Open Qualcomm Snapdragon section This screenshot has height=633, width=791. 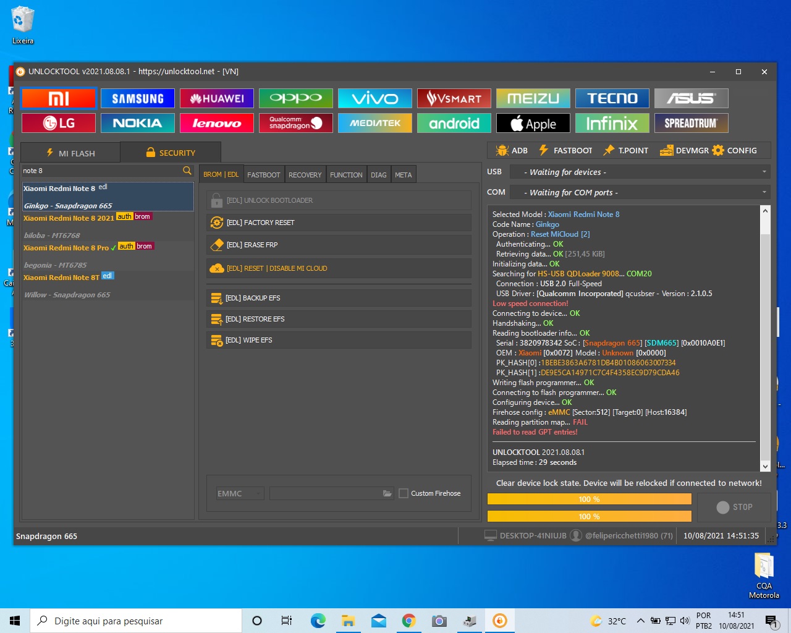tap(296, 123)
